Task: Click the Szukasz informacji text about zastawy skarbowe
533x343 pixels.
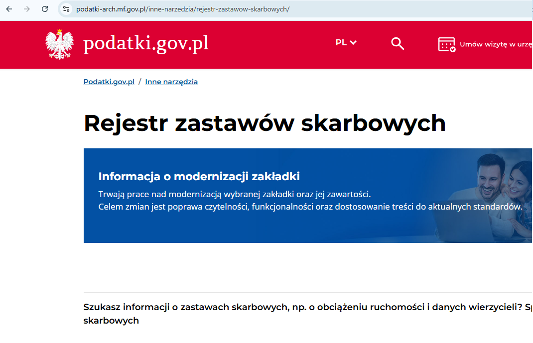Action: 249,307
